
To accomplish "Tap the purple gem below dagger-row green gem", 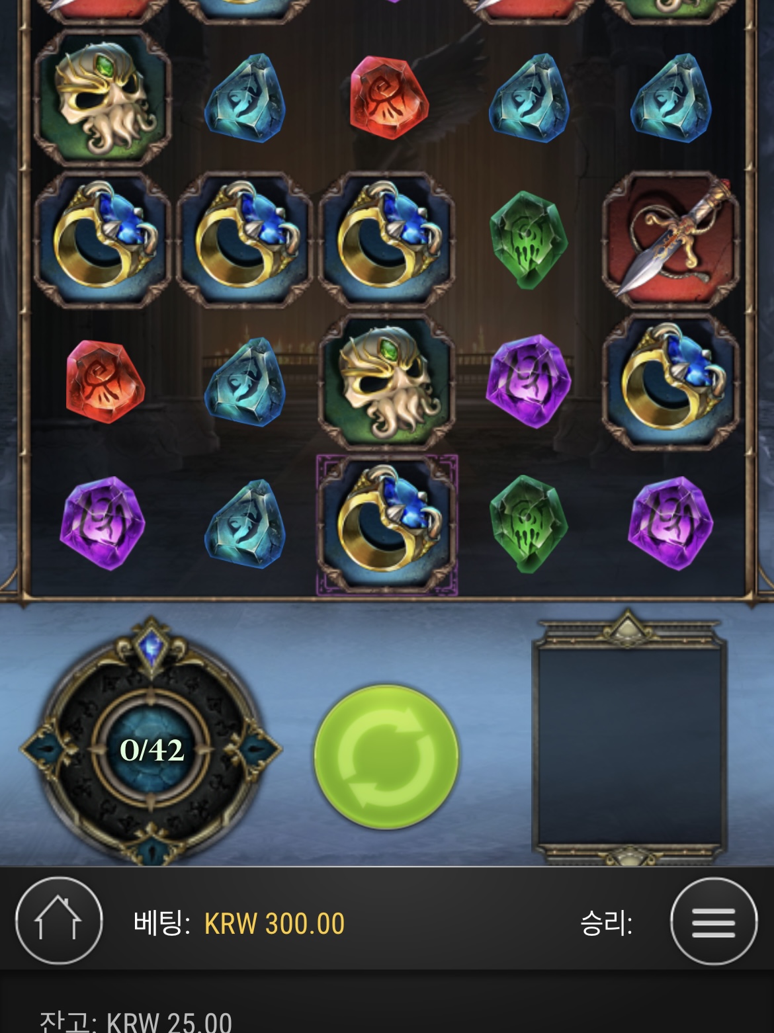I will [x=528, y=382].
